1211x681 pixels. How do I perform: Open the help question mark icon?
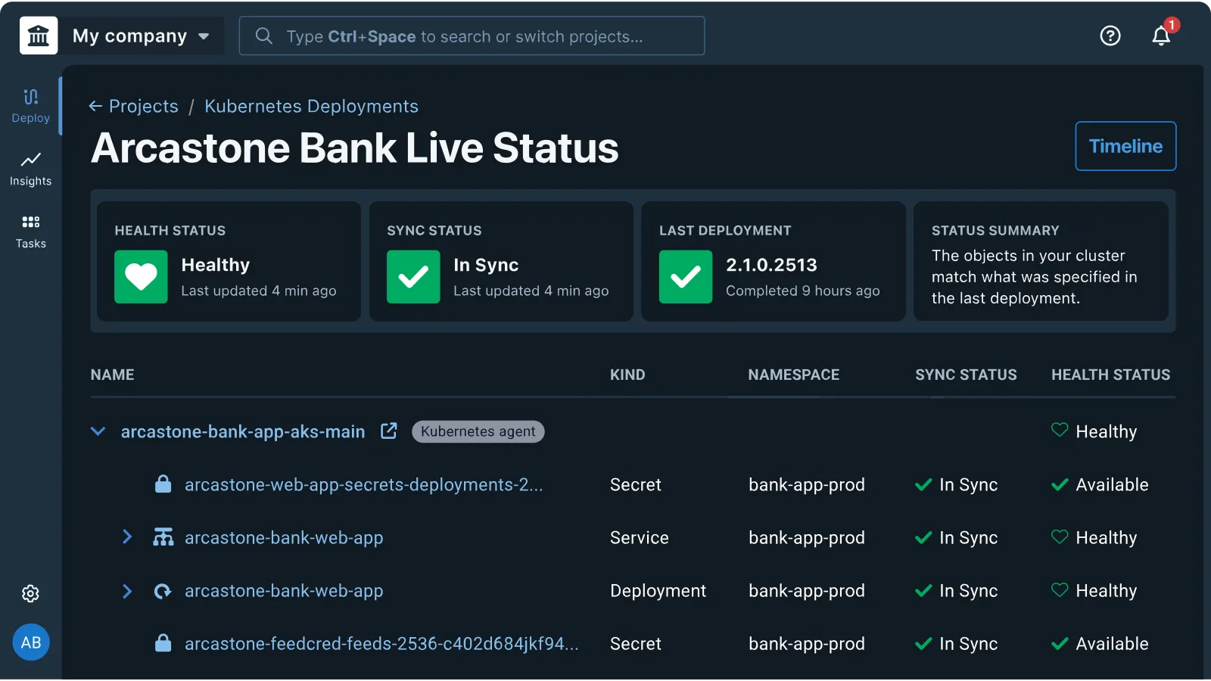point(1110,36)
